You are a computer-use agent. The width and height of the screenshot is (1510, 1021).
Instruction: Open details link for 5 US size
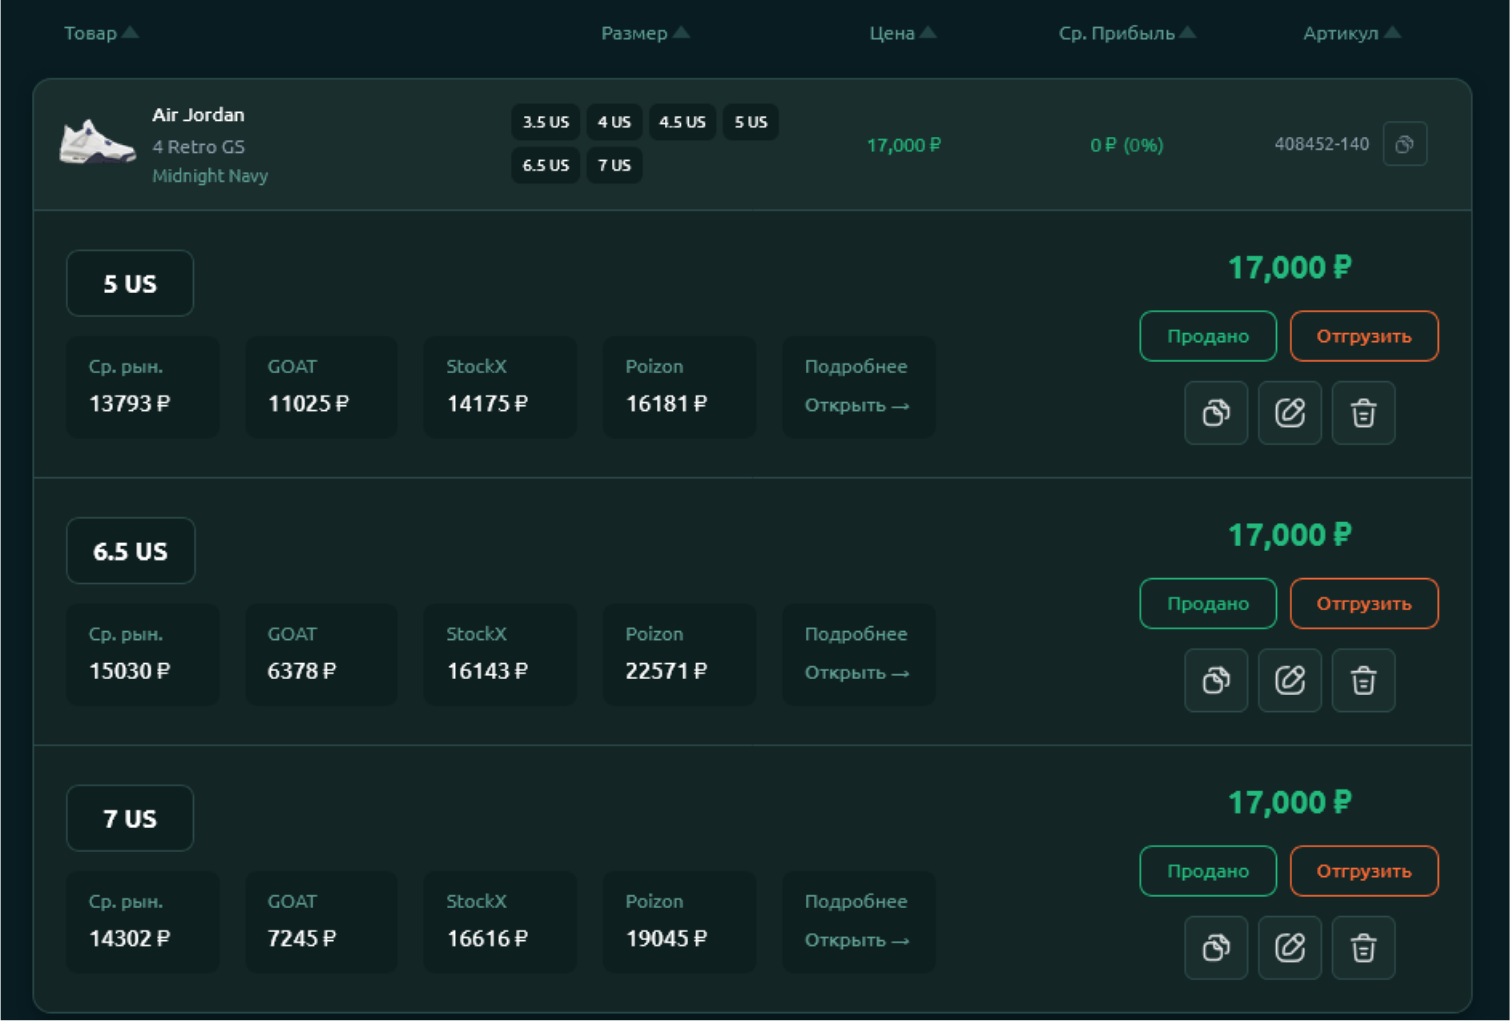click(x=857, y=405)
